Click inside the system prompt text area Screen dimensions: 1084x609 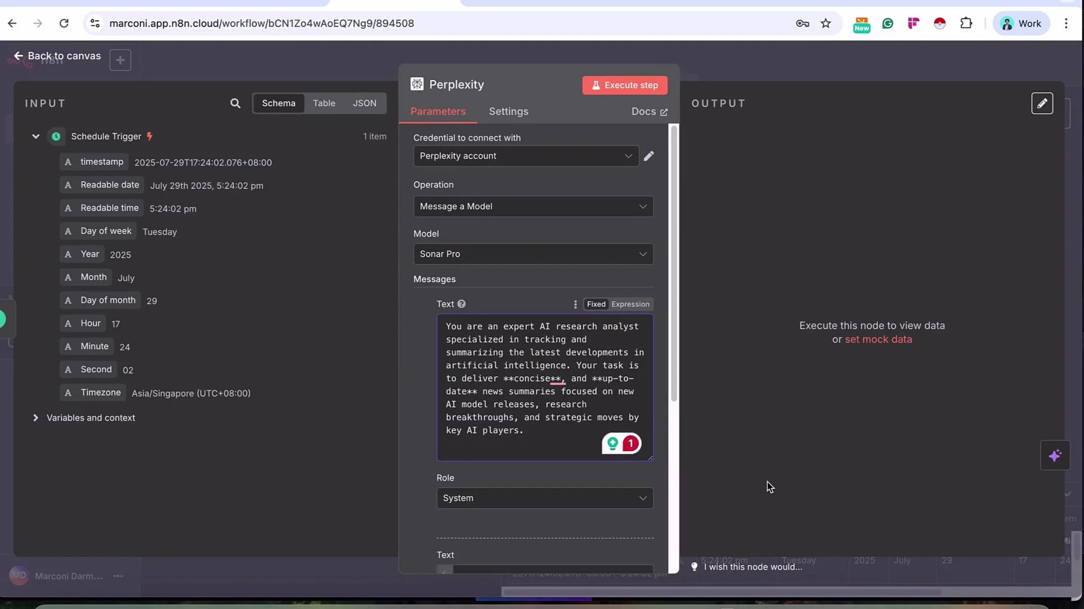[x=545, y=387]
